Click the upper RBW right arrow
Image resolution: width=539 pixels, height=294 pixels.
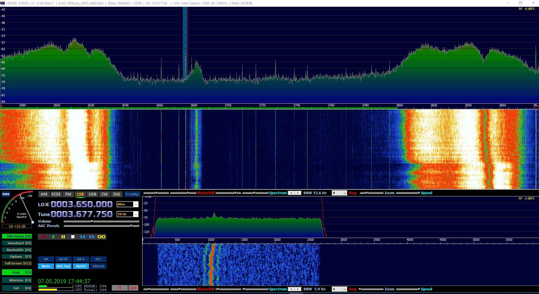tap(298, 193)
